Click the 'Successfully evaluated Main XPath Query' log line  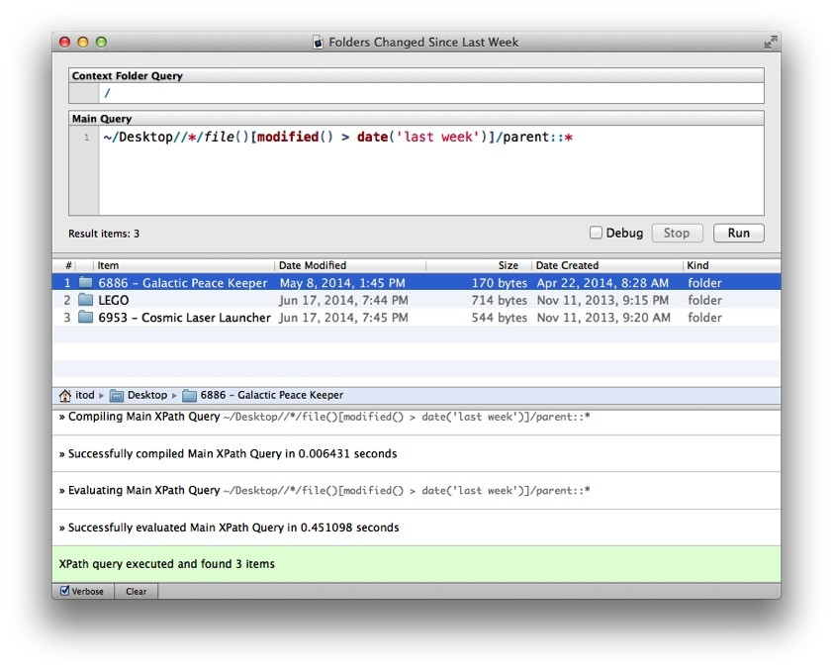tap(416, 527)
